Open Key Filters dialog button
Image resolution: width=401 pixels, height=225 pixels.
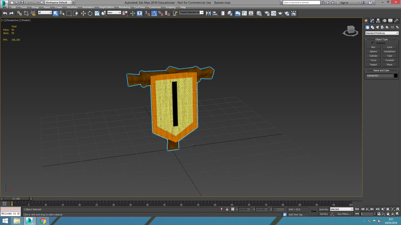coord(344,214)
